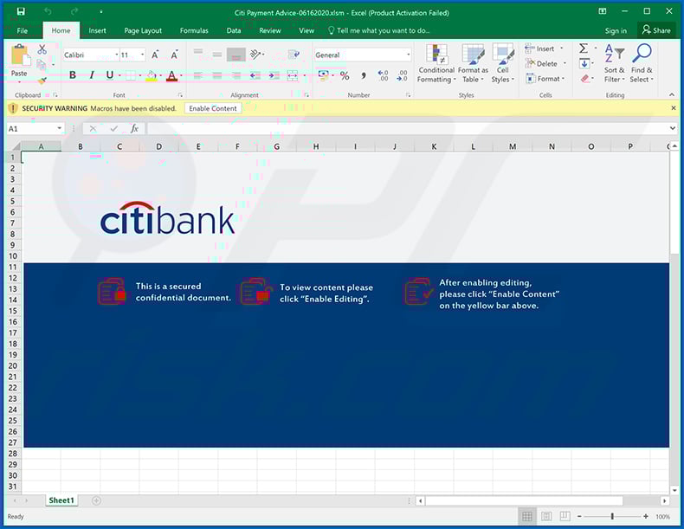Open Insert cells dropdown
Image resolution: width=684 pixels, height=529 pixels.
(561, 48)
